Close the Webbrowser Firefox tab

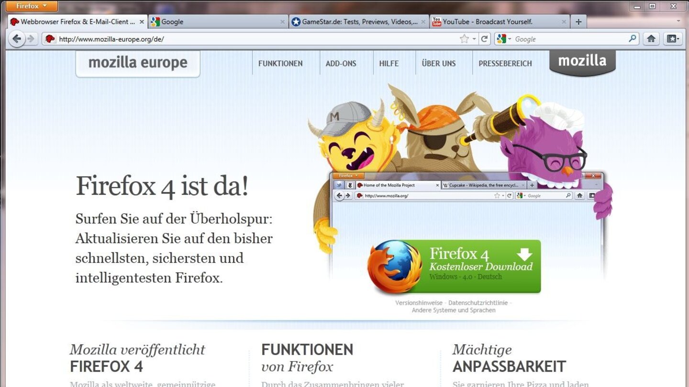(142, 22)
